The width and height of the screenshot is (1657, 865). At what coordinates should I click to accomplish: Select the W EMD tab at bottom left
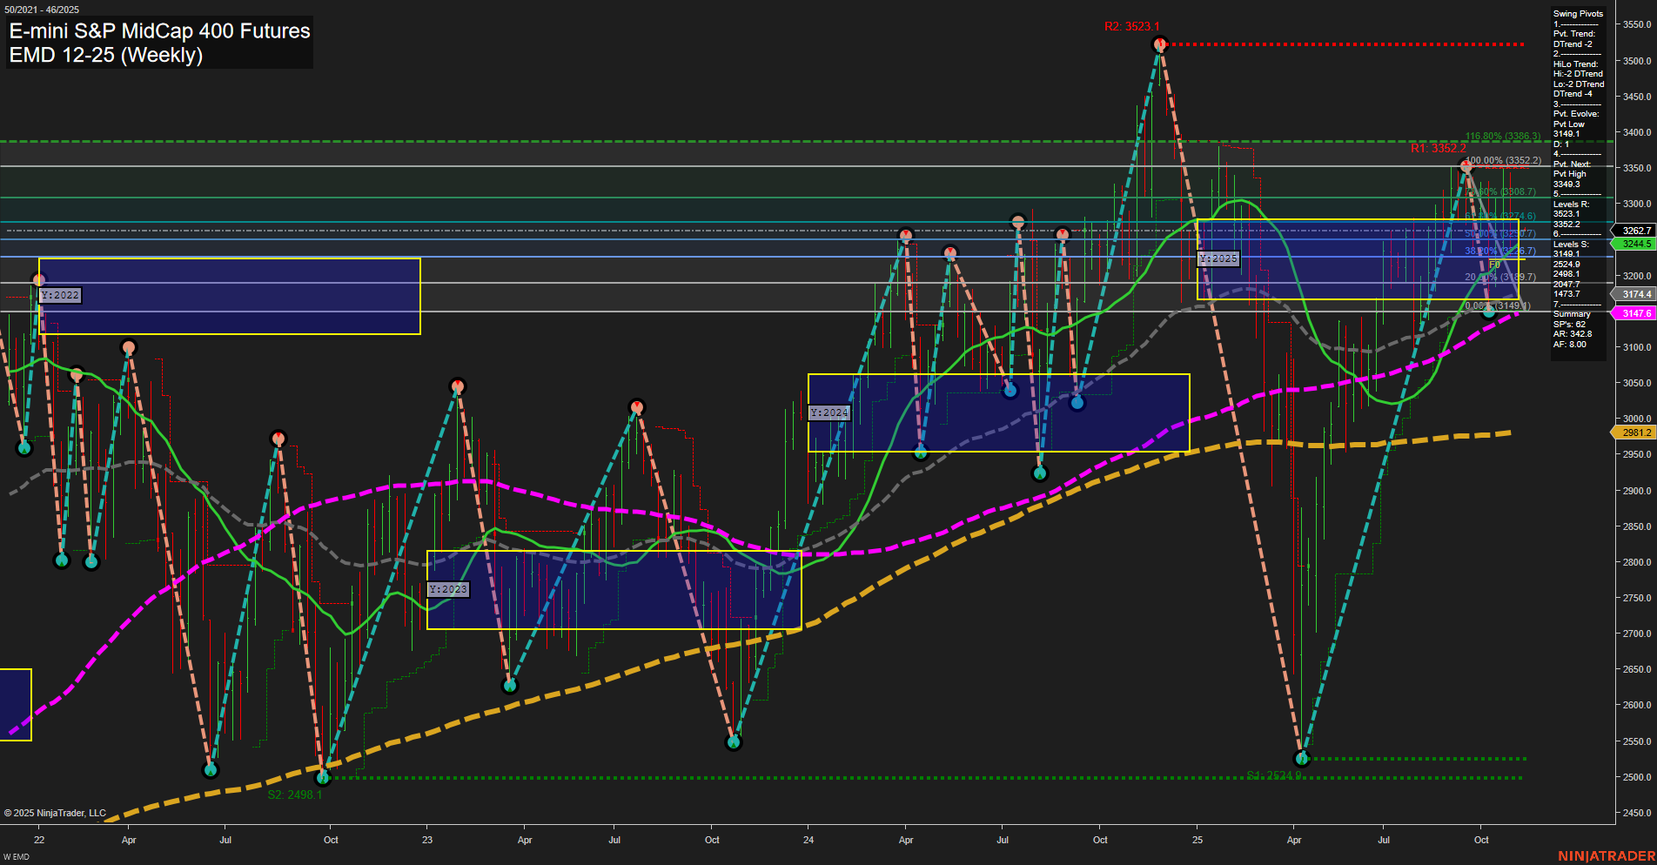point(15,855)
